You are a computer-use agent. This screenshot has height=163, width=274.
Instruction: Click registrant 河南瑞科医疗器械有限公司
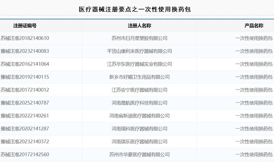139,129
